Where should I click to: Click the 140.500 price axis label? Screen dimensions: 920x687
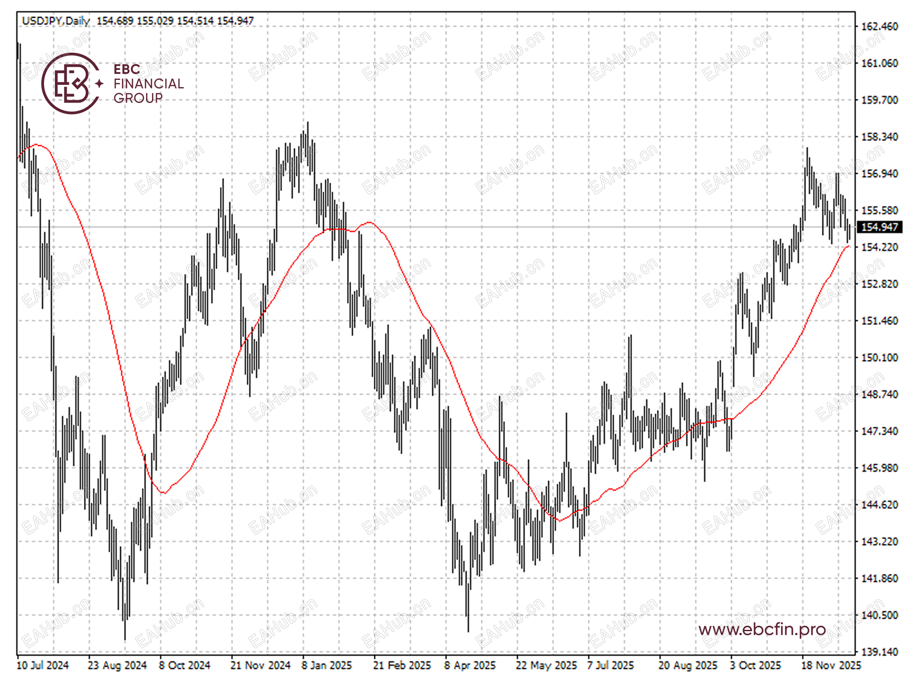click(x=879, y=615)
